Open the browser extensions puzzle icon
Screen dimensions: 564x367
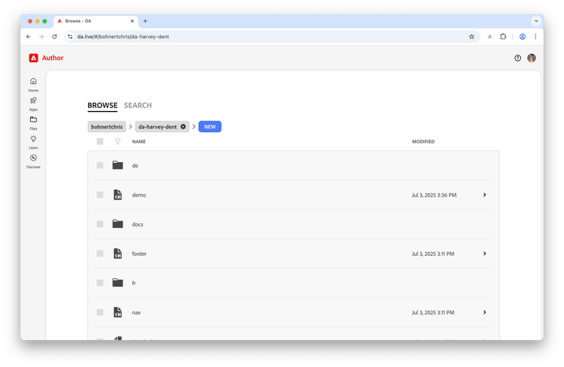503,37
